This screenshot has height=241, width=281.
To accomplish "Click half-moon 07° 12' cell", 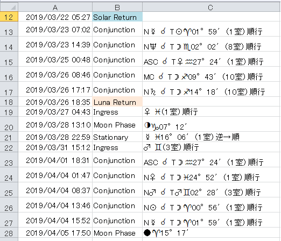I will (x=212, y=124).
